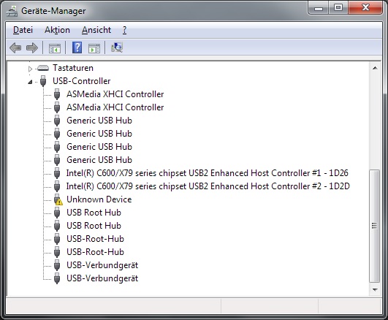The width and height of the screenshot is (388, 320).
Task: Open the Aktion menu
Action: coord(57,30)
